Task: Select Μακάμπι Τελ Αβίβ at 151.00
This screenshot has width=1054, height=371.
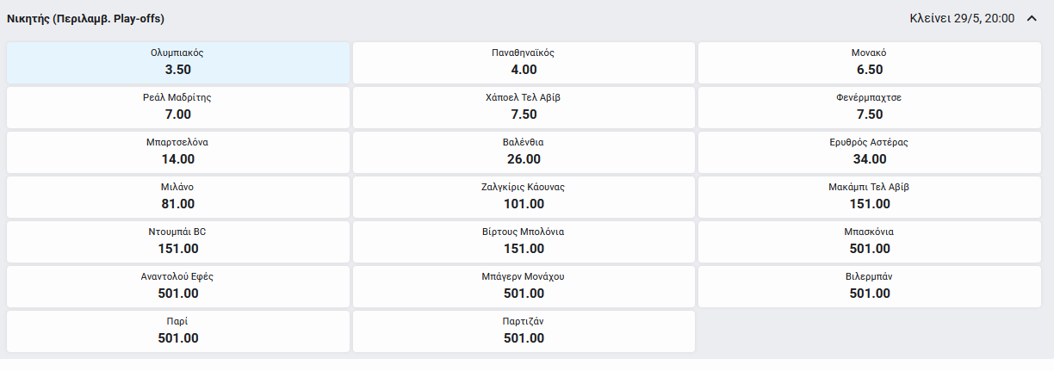Action: coord(869,196)
